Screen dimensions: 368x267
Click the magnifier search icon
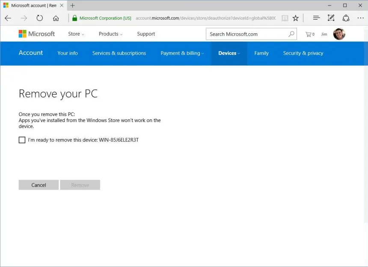(291, 34)
